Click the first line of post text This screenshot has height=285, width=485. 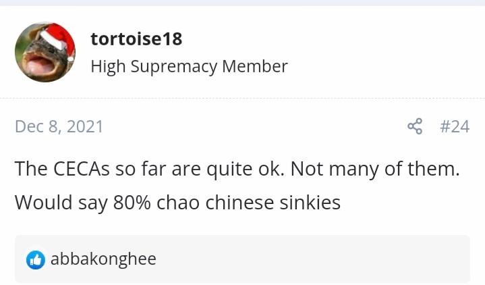(x=236, y=168)
